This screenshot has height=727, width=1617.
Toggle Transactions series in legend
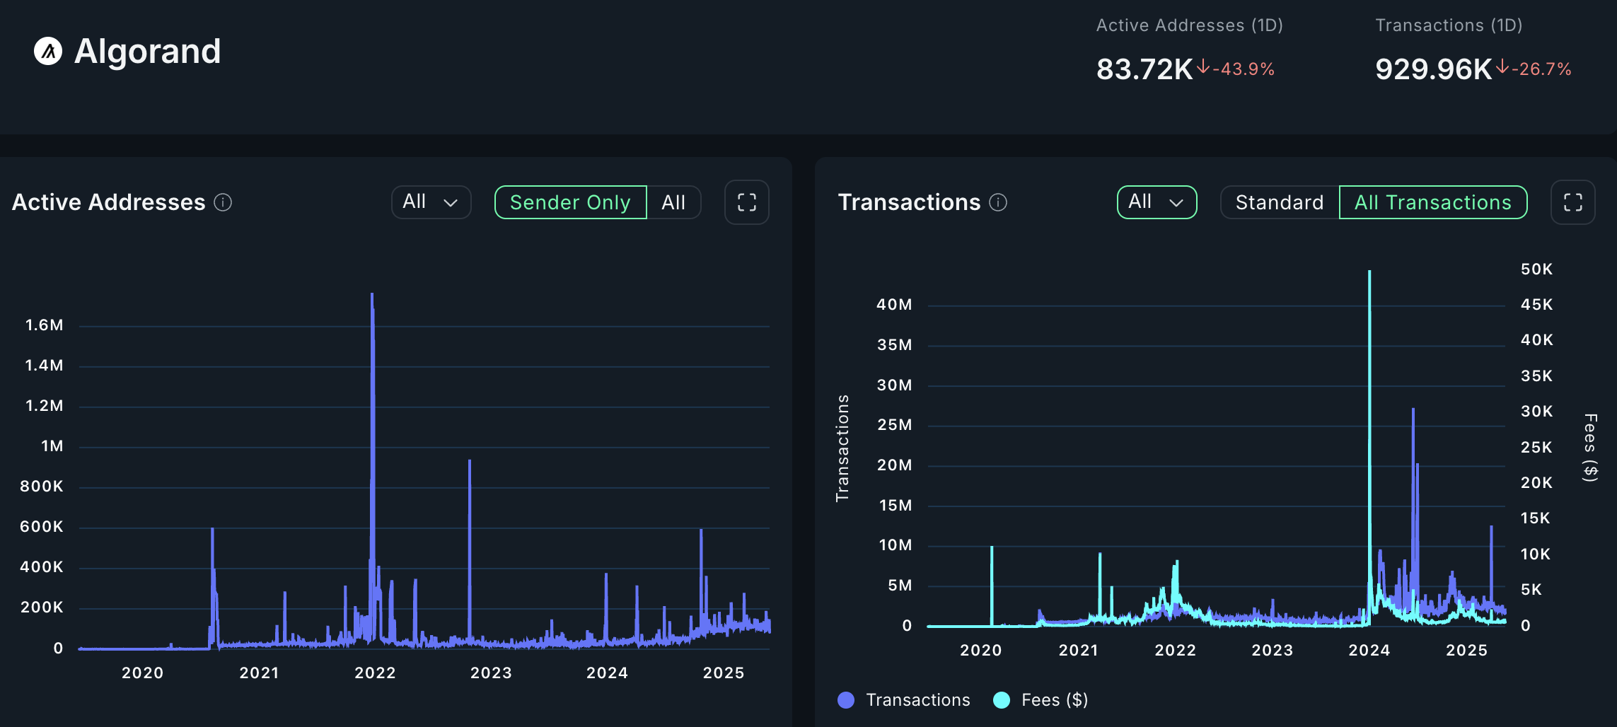904,700
